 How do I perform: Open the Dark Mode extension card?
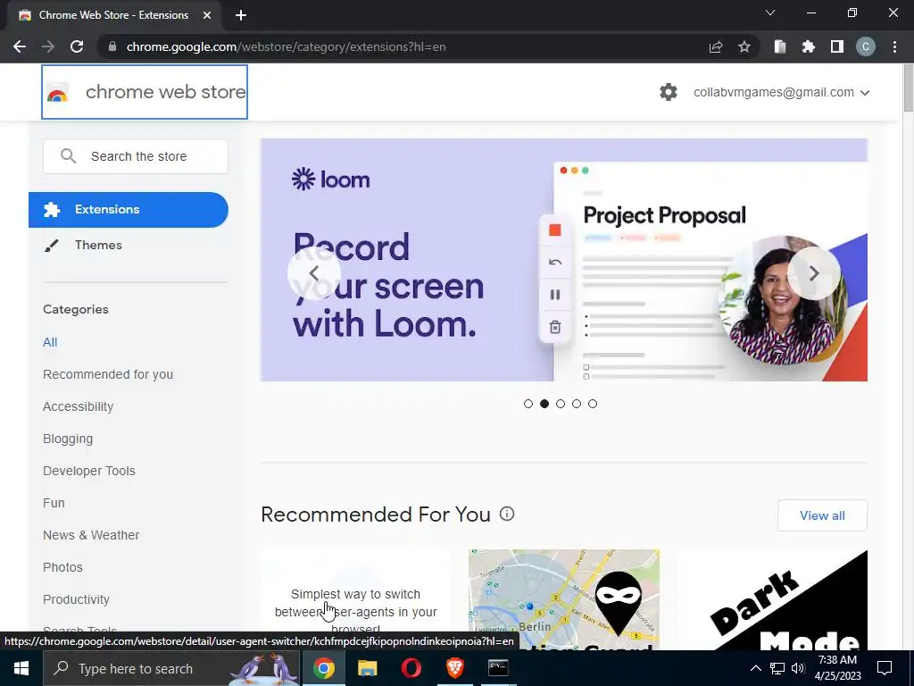tap(772, 599)
